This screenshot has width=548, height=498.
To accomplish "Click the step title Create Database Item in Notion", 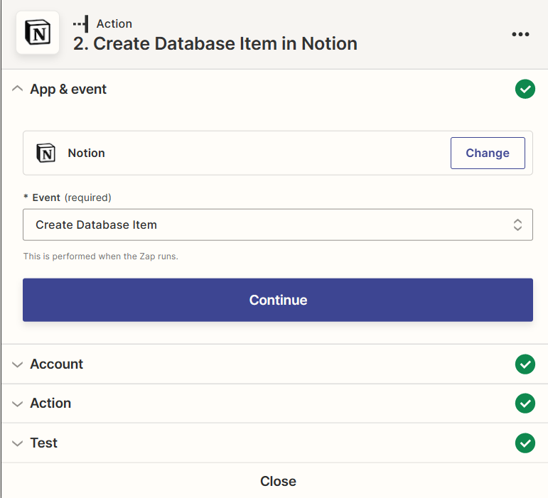I will 215,43.
